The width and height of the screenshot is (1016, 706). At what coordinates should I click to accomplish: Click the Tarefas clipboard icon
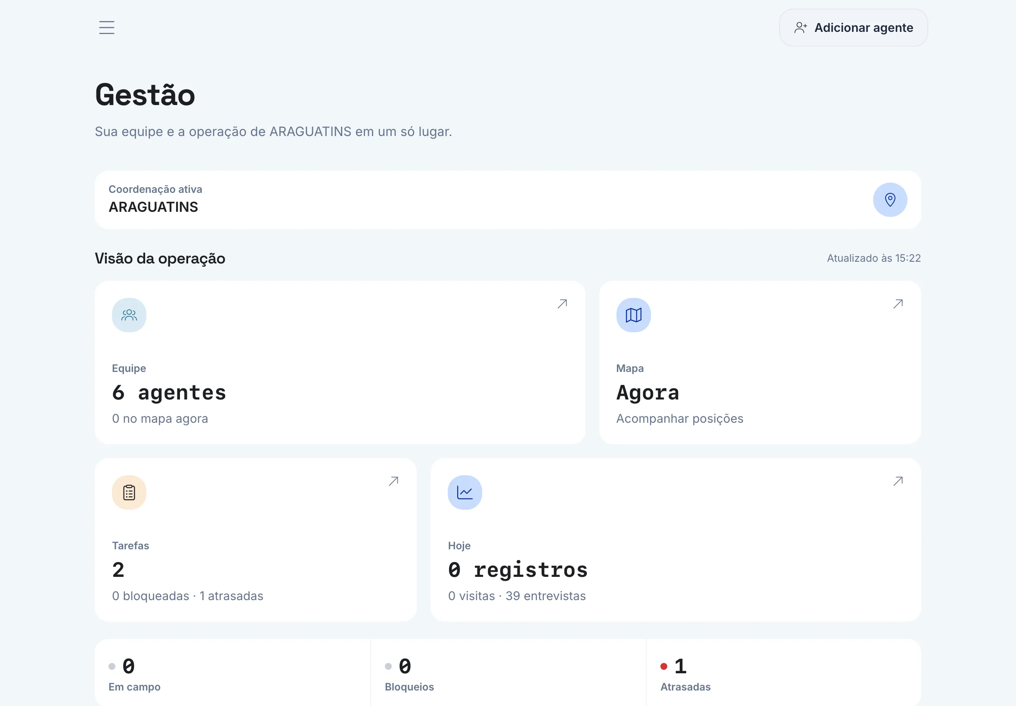tap(129, 492)
